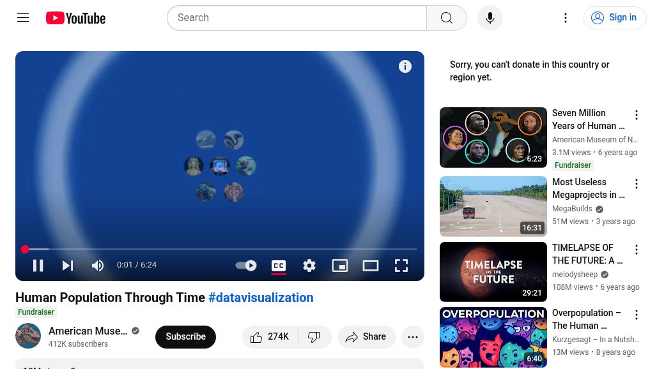Click TIMELAPSE OF THE FUTURE title
The height and width of the screenshot is (369, 657).
(x=587, y=254)
